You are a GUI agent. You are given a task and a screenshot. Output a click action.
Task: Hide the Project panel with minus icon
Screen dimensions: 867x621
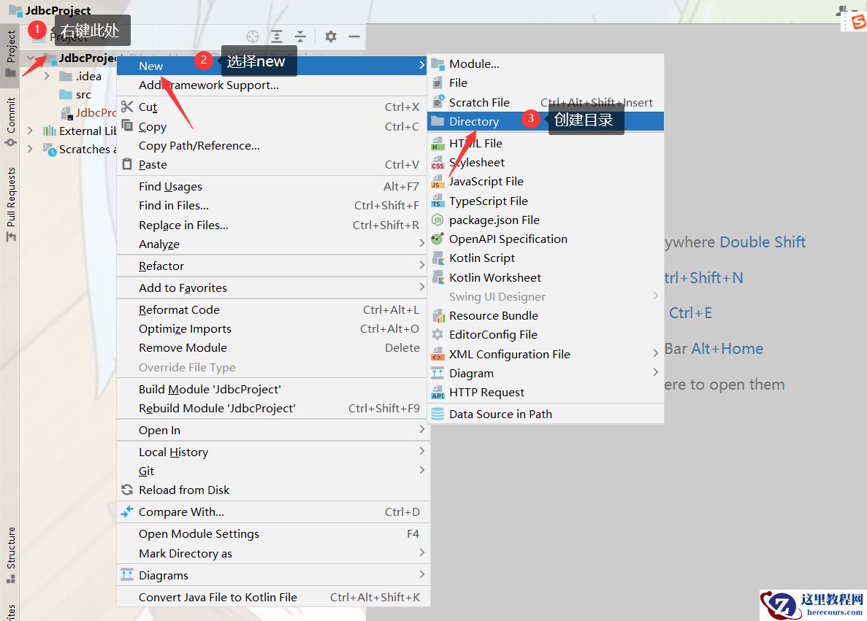point(354,36)
